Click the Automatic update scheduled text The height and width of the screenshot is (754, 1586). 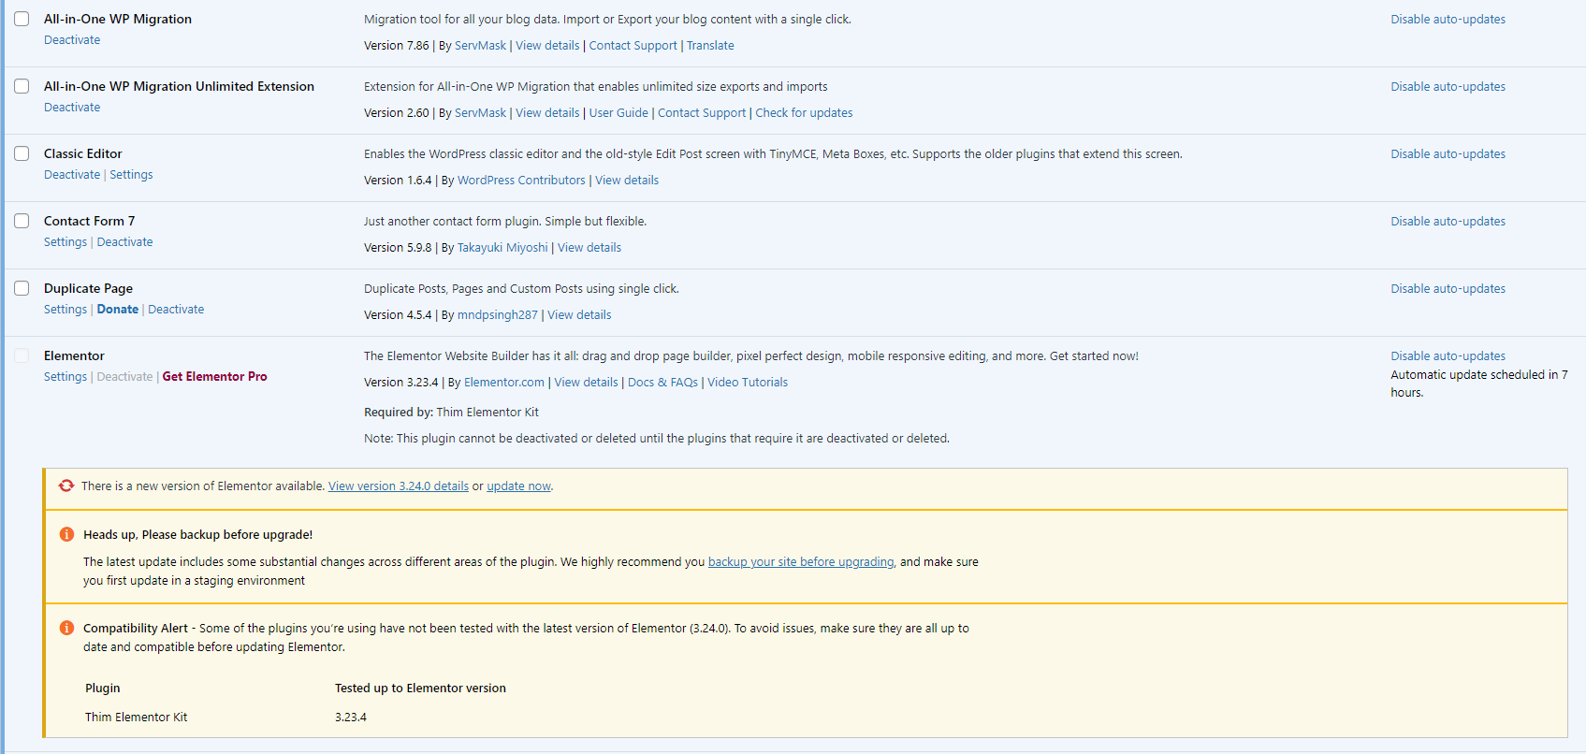pos(1479,384)
